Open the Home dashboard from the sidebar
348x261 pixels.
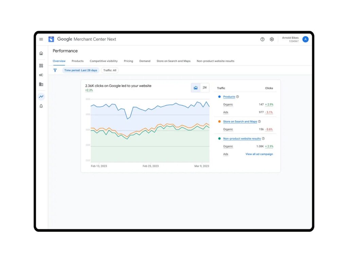[x=41, y=53]
